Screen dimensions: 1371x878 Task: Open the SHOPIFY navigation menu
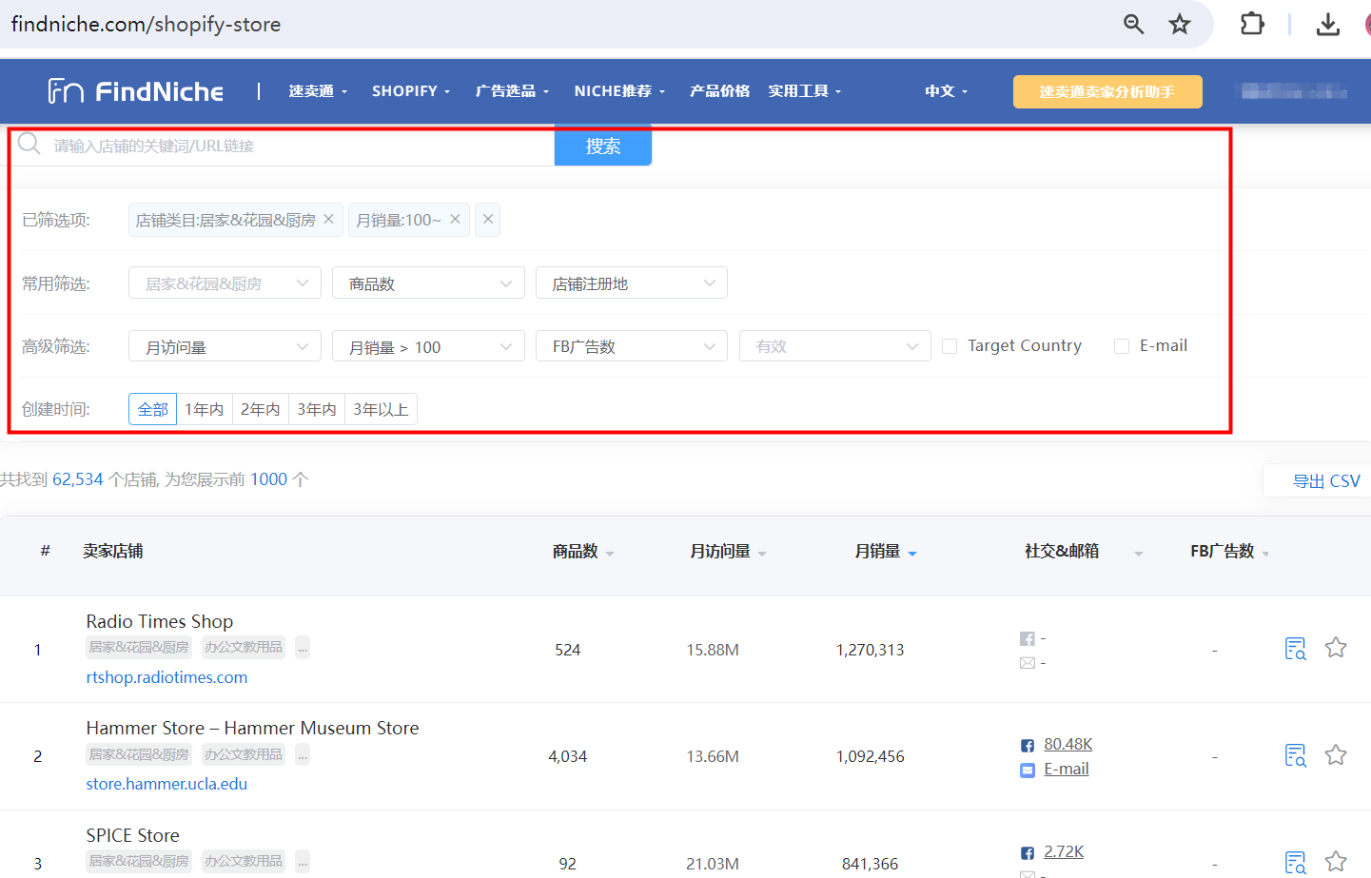click(410, 91)
